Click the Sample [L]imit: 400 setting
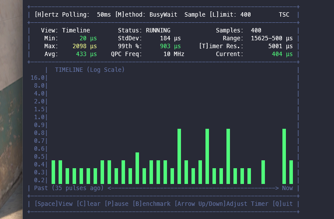Viewport: 334px width, 219px height. tap(217, 14)
